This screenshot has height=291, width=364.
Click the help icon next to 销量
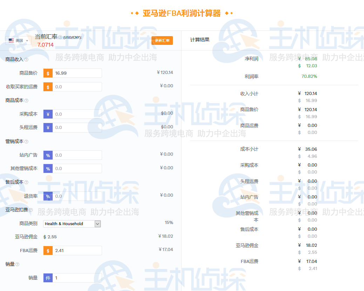(x=16, y=264)
